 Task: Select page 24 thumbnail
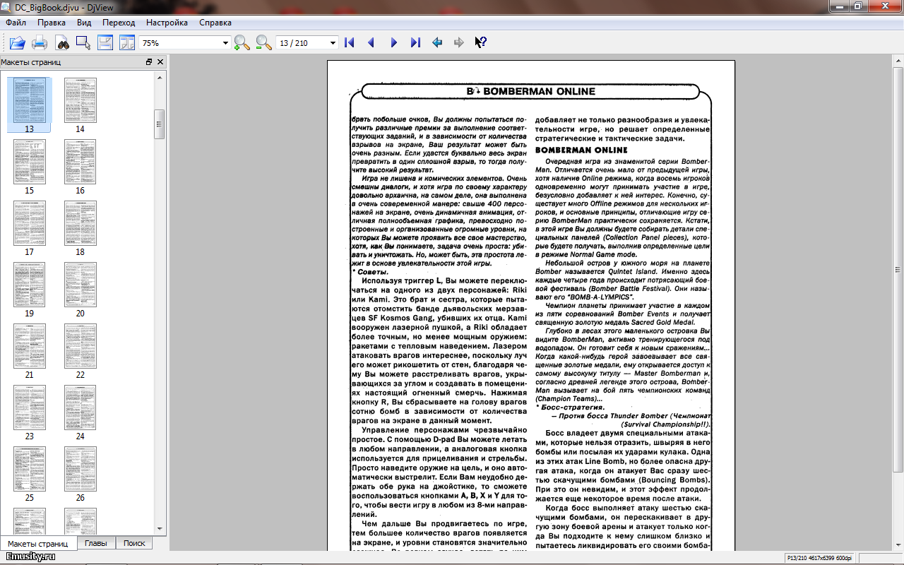click(80, 412)
